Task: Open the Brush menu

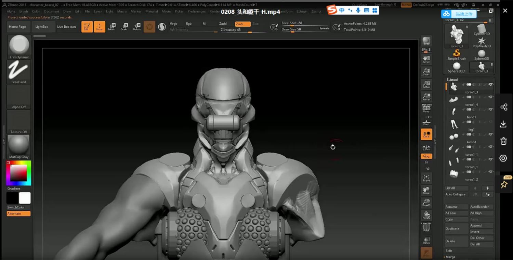Action: click(24, 11)
